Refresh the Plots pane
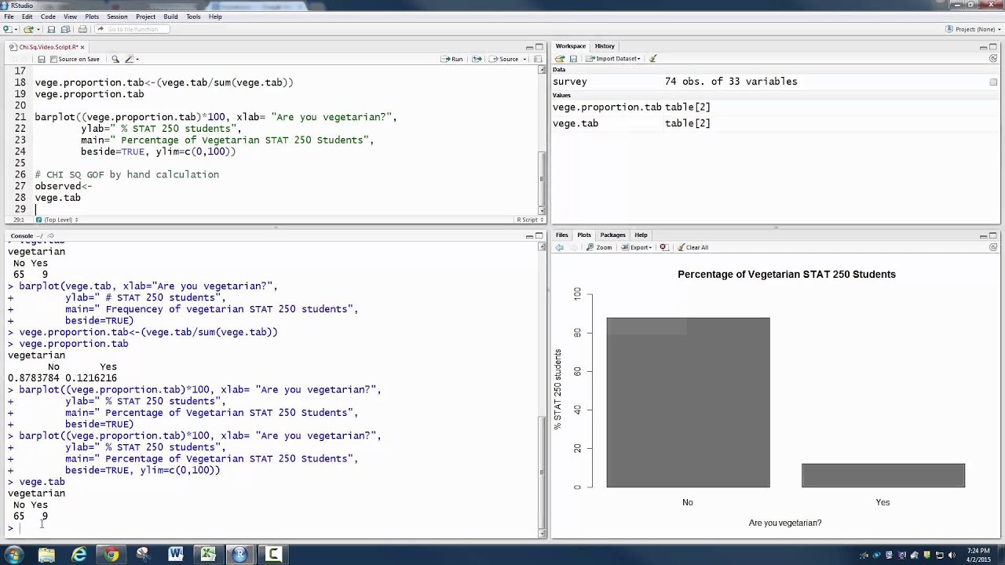The width and height of the screenshot is (1005, 565). 993,247
